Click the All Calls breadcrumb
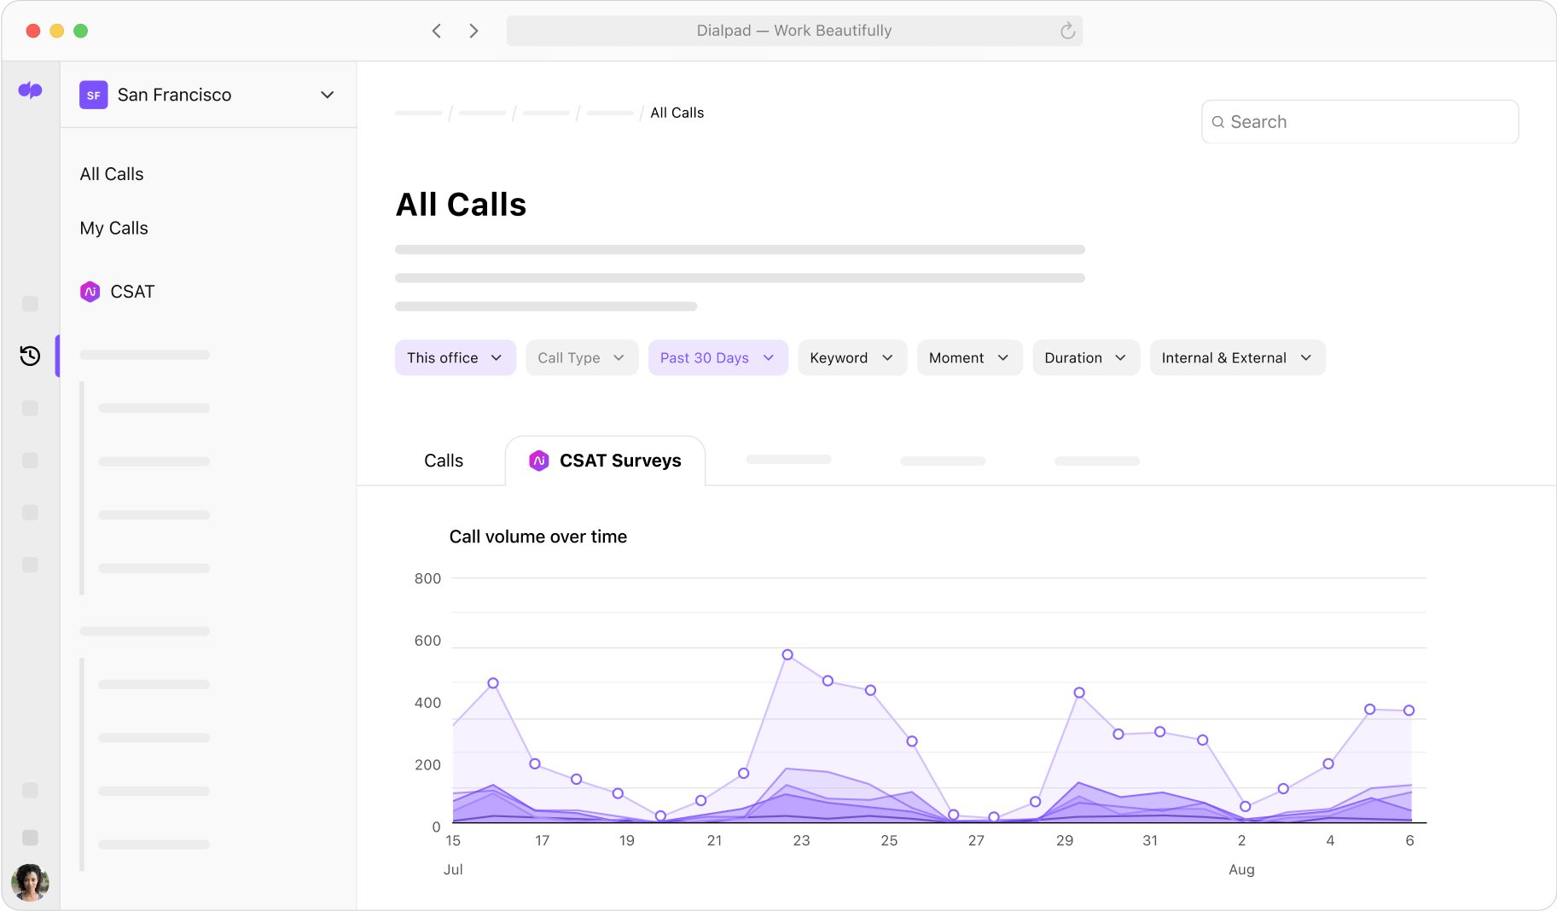 click(677, 112)
